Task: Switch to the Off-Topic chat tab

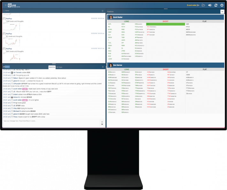Action: pos(59,67)
